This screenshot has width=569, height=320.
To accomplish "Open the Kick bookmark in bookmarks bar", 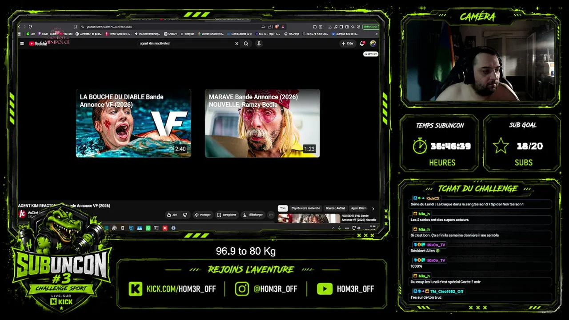I will (x=31, y=34).
